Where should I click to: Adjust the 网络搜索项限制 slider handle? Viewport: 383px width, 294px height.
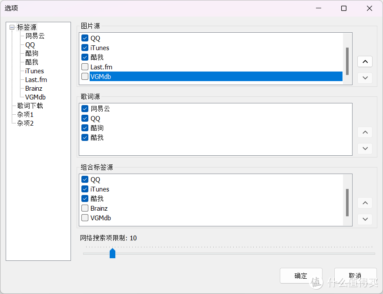pyautogui.click(x=113, y=253)
